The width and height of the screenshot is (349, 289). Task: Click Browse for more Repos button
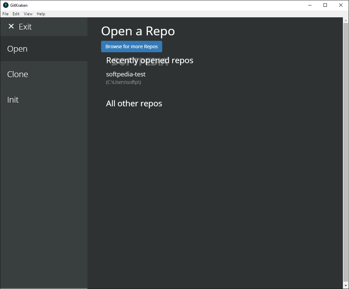(x=132, y=47)
